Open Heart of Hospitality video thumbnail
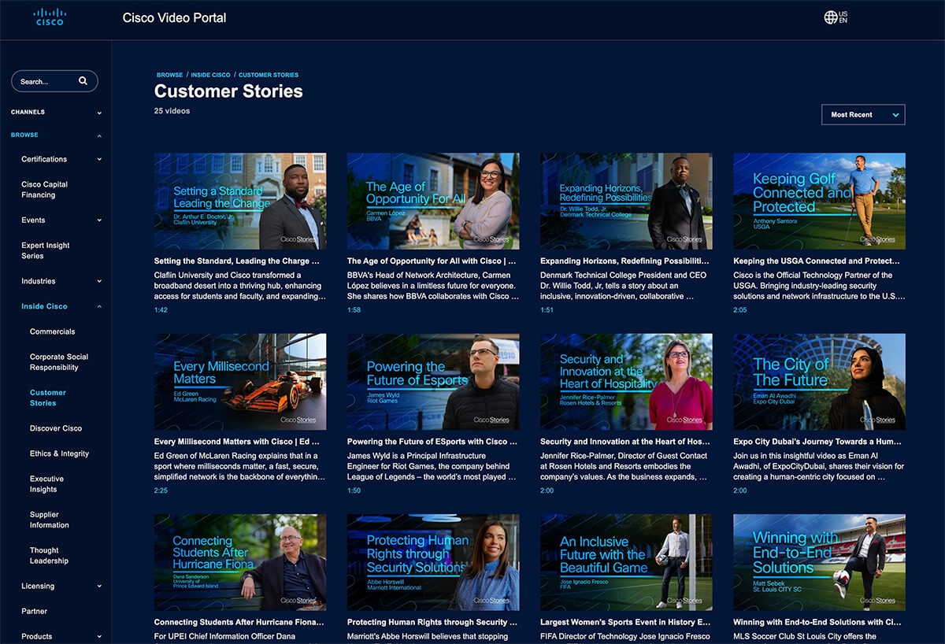The image size is (945, 644). (626, 382)
